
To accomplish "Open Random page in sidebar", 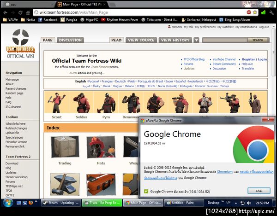I will [14, 93].
